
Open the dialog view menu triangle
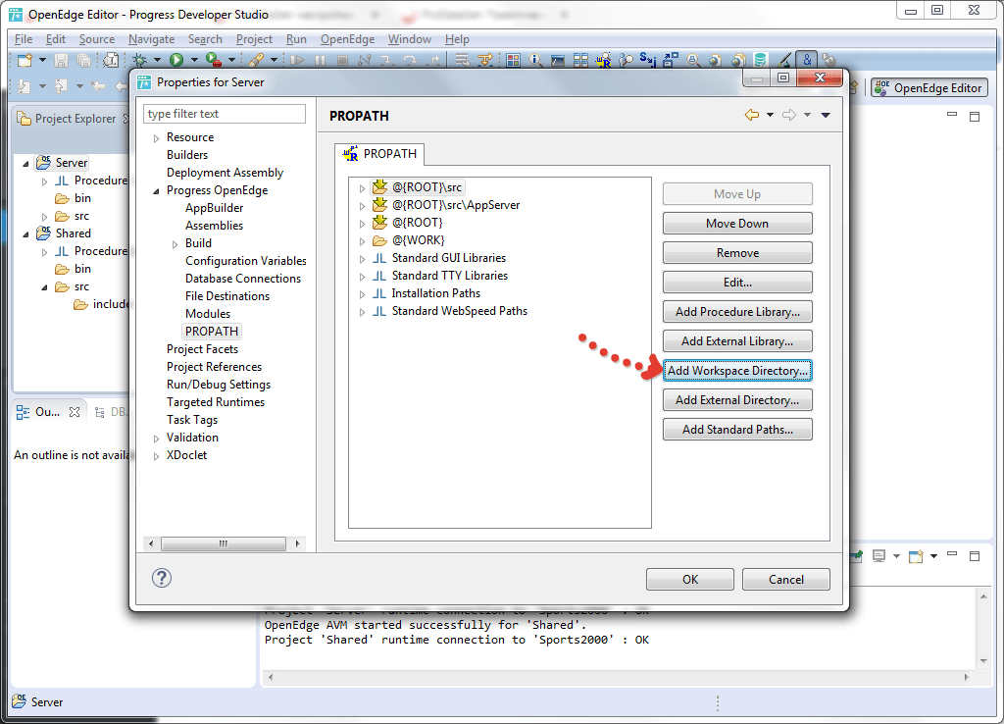click(826, 116)
